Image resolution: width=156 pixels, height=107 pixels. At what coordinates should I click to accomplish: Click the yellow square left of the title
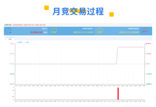point(46,8)
